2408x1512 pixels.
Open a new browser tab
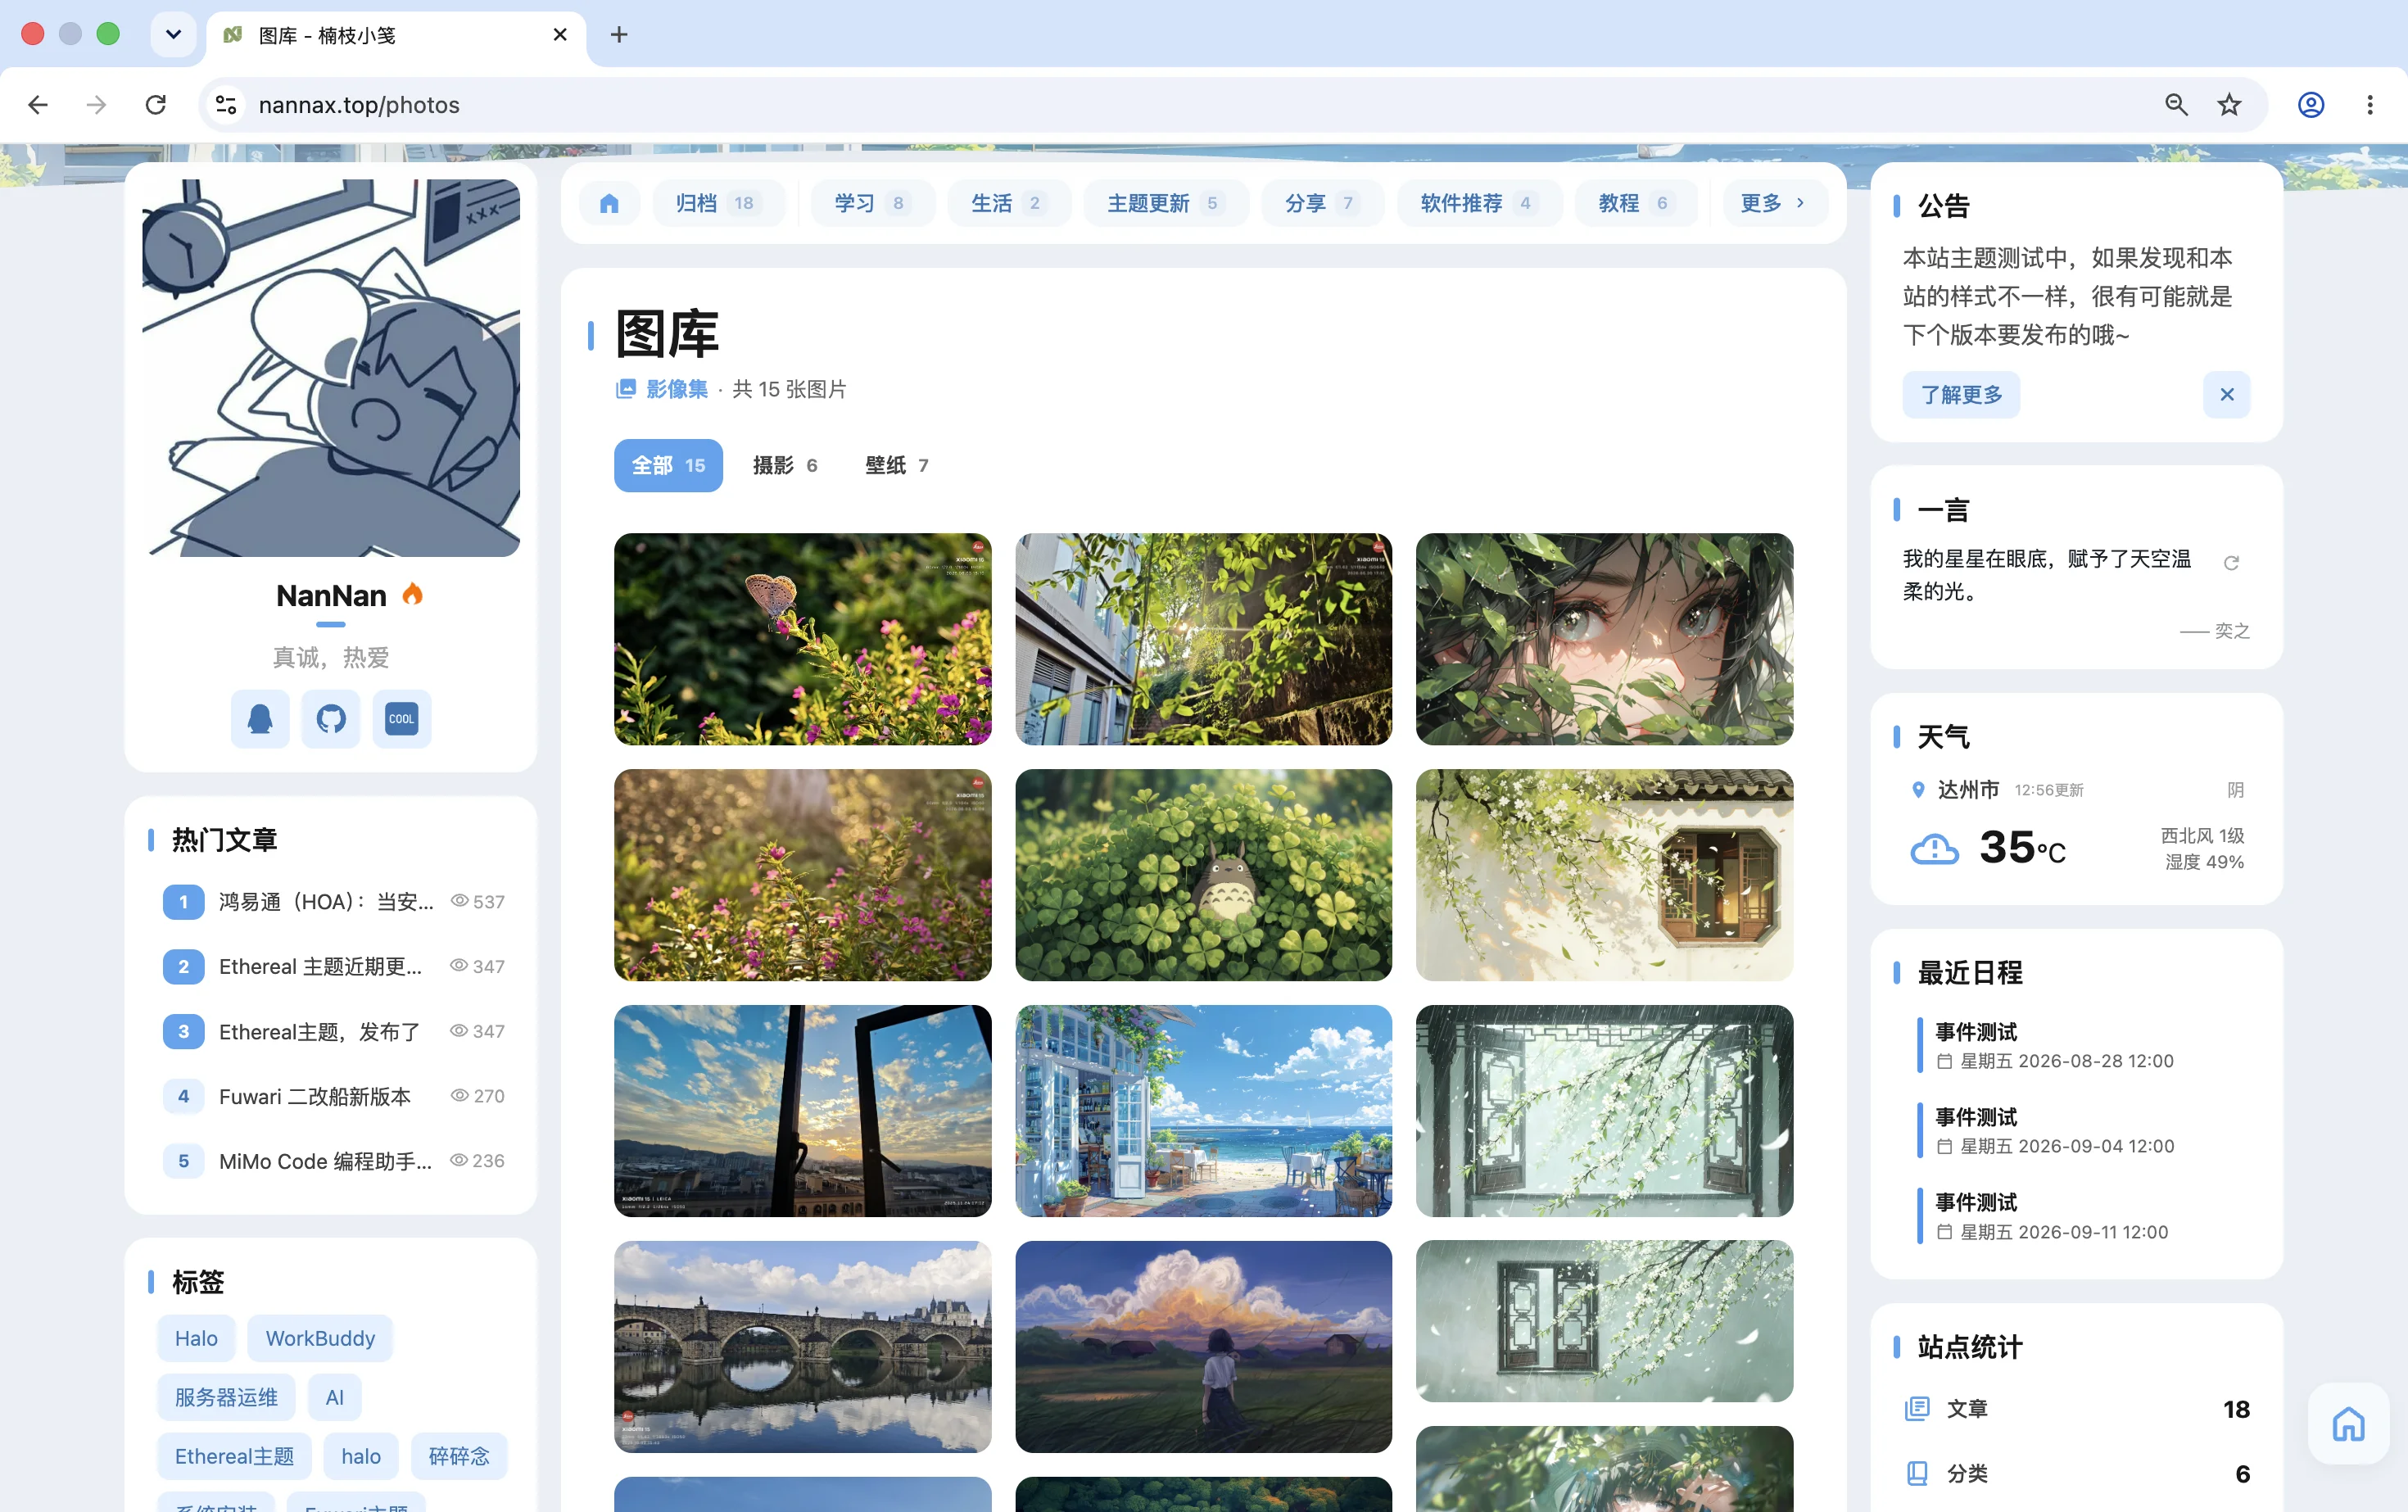click(619, 35)
